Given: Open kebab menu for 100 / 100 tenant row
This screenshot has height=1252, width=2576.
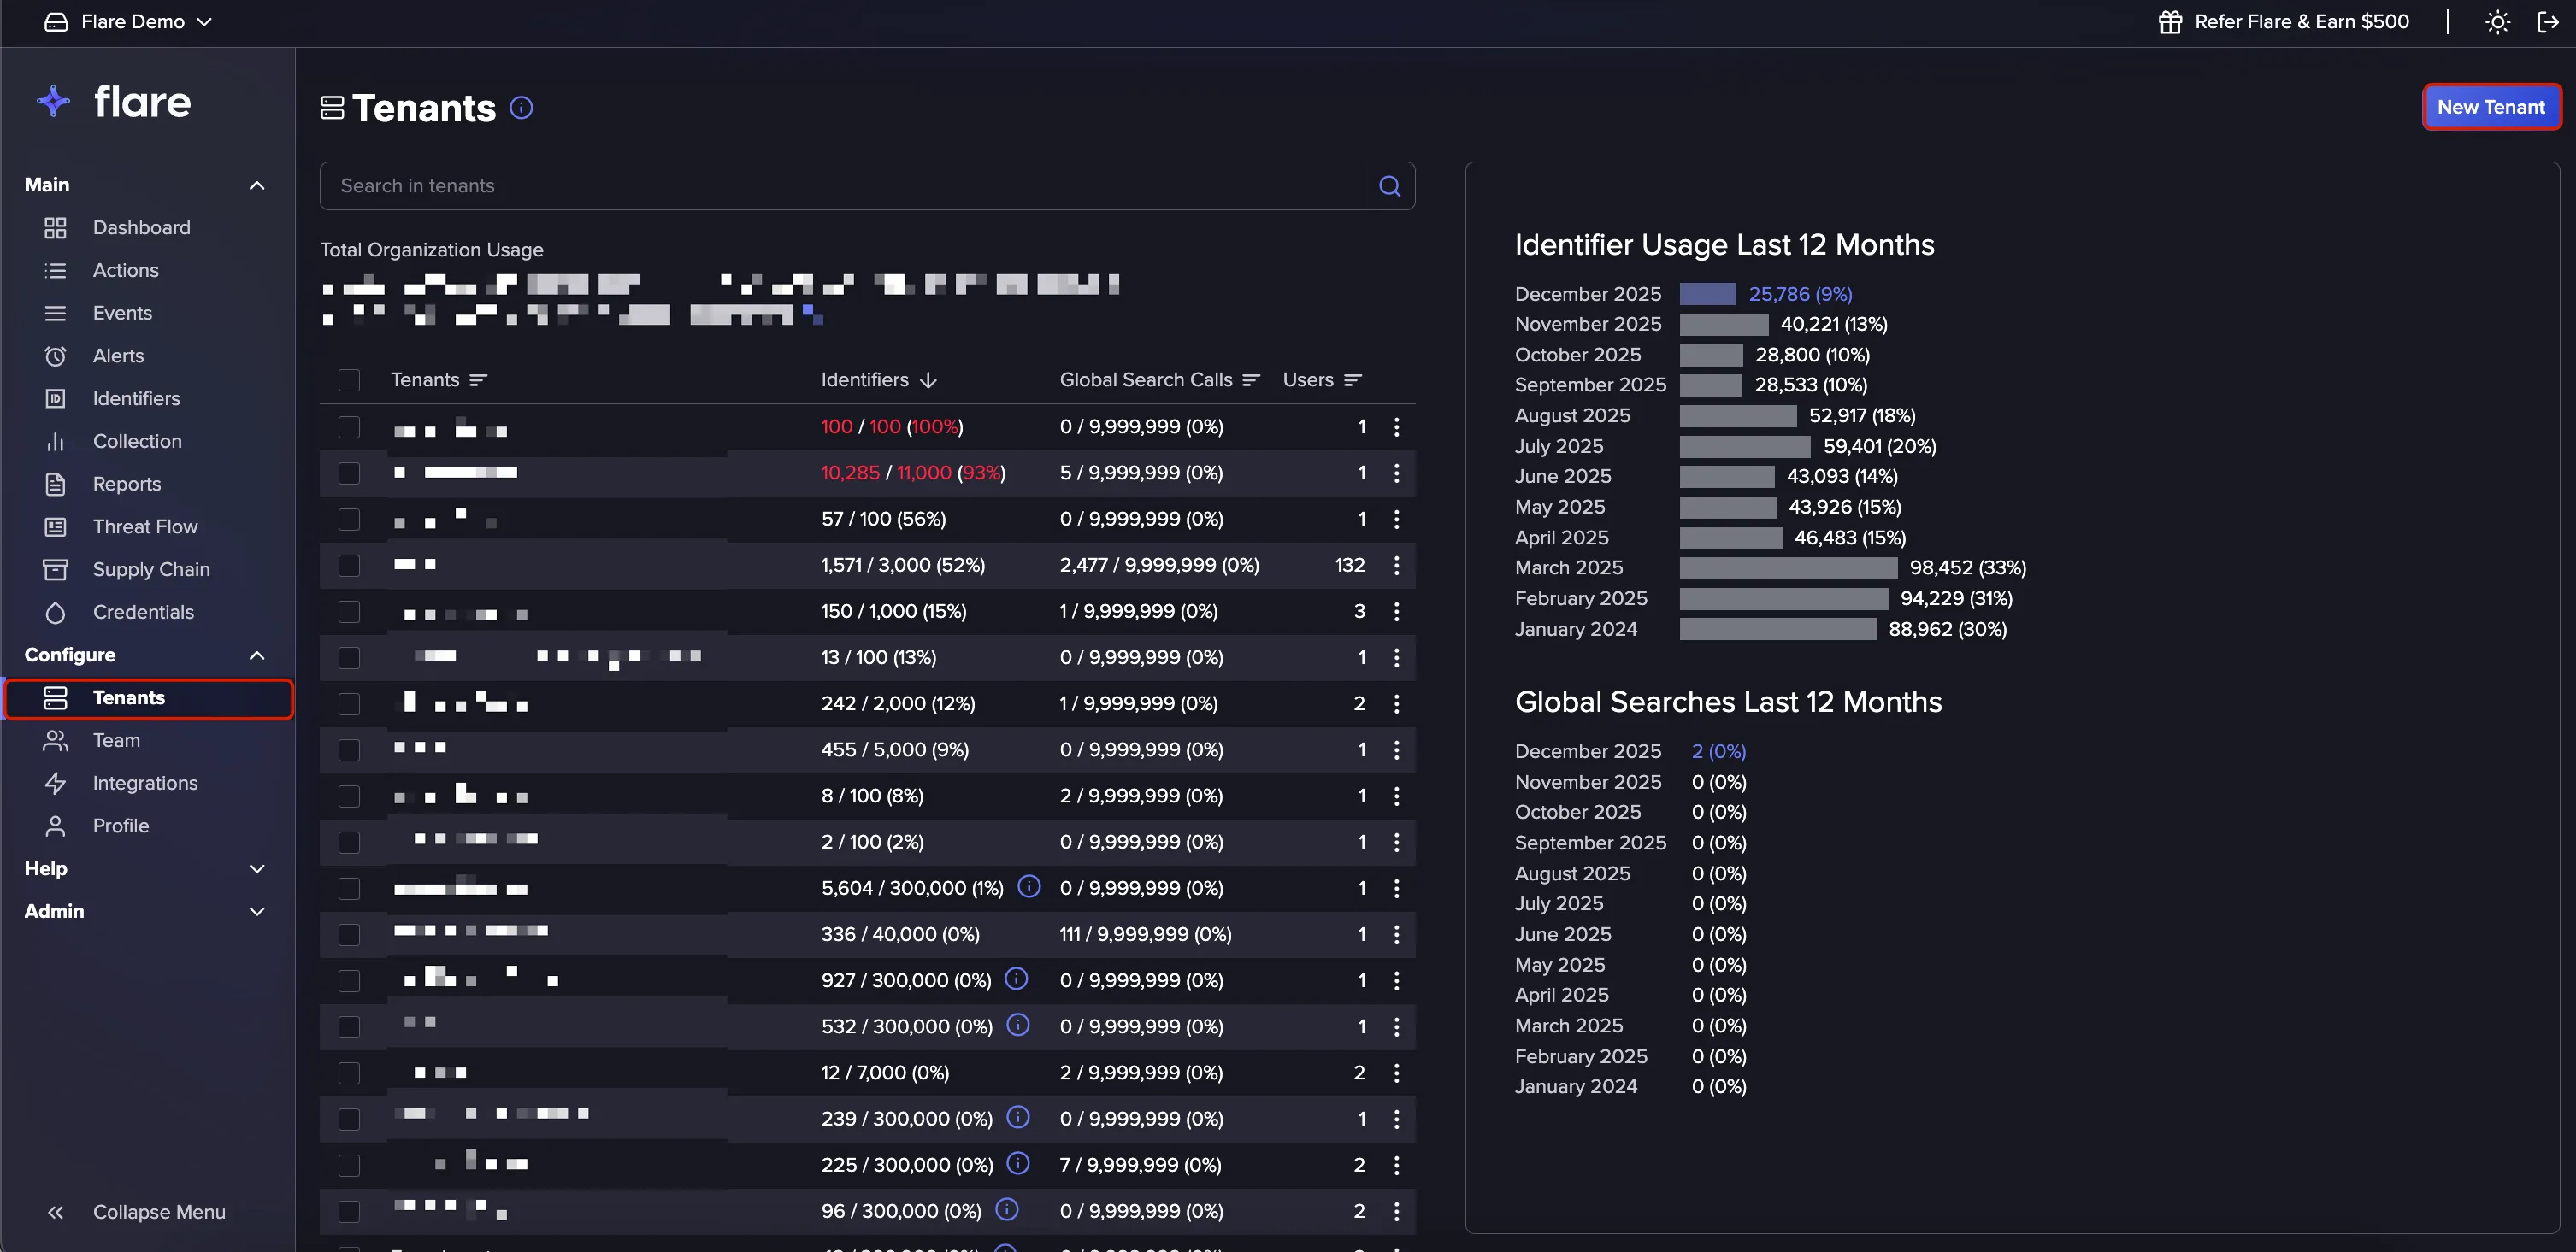Looking at the screenshot, I should click(1396, 426).
